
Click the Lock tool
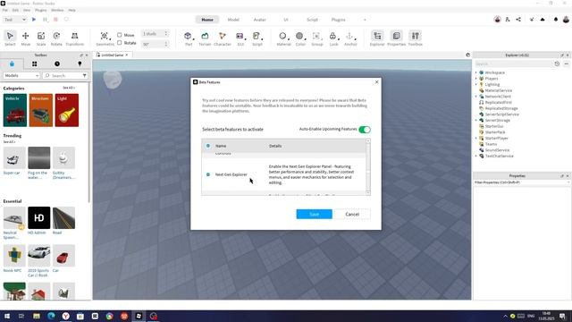tap(333, 38)
